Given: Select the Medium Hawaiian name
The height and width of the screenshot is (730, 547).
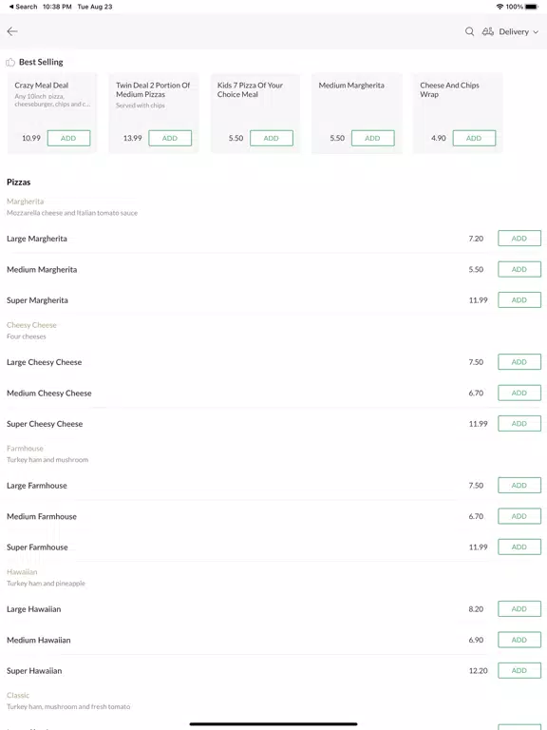Looking at the screenshot, I should click(x=39, y=640).
